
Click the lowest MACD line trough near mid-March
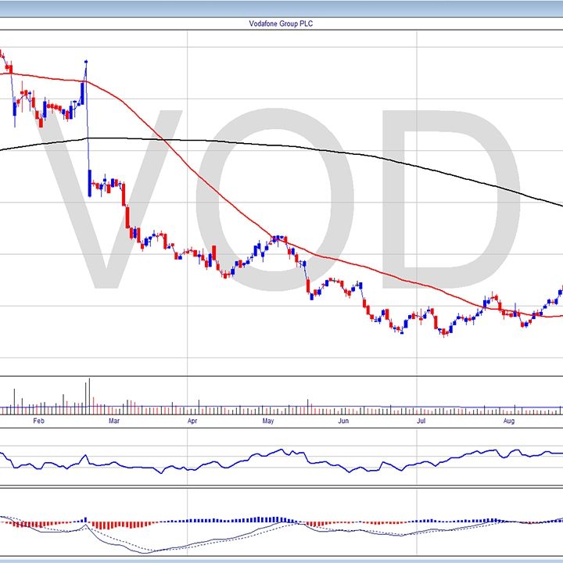click(x=150, y=552)
